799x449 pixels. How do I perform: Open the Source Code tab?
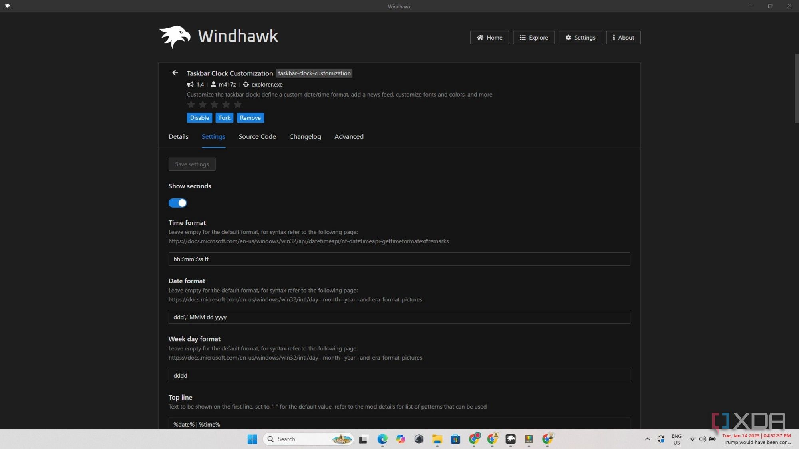(257, 136)
